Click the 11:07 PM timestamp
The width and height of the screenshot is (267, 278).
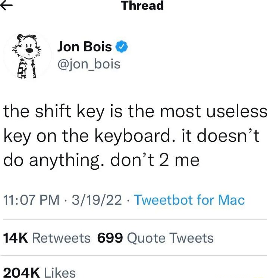point(31,200)
